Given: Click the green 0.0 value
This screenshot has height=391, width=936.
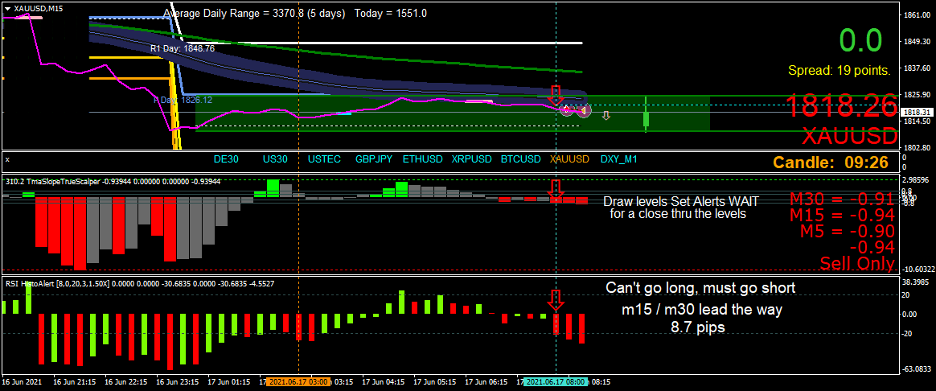Looking at the screenshot, I should pyautogui.click(x=860, y=40).
